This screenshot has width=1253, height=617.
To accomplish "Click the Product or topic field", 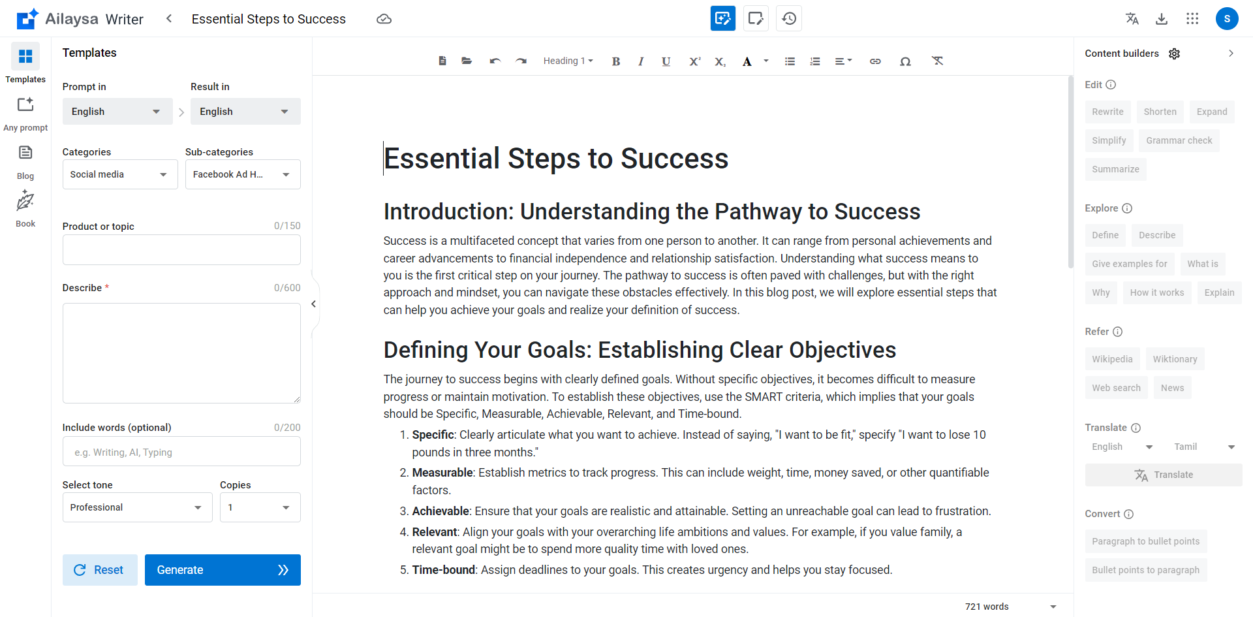I will coord(181,250).
